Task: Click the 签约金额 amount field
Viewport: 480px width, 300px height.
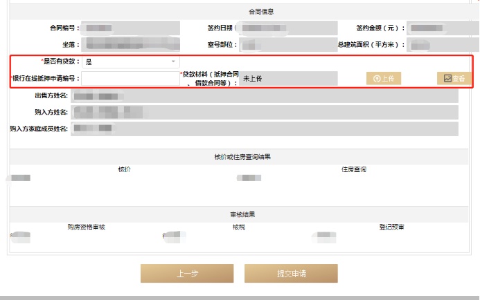Action: pyautogui.click(x=443, y=28)
